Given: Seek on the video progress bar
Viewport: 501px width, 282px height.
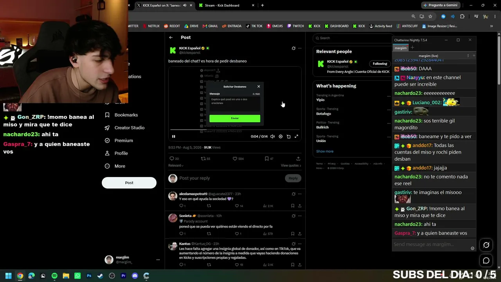Looking at the screenshot, I should (235, 130).
